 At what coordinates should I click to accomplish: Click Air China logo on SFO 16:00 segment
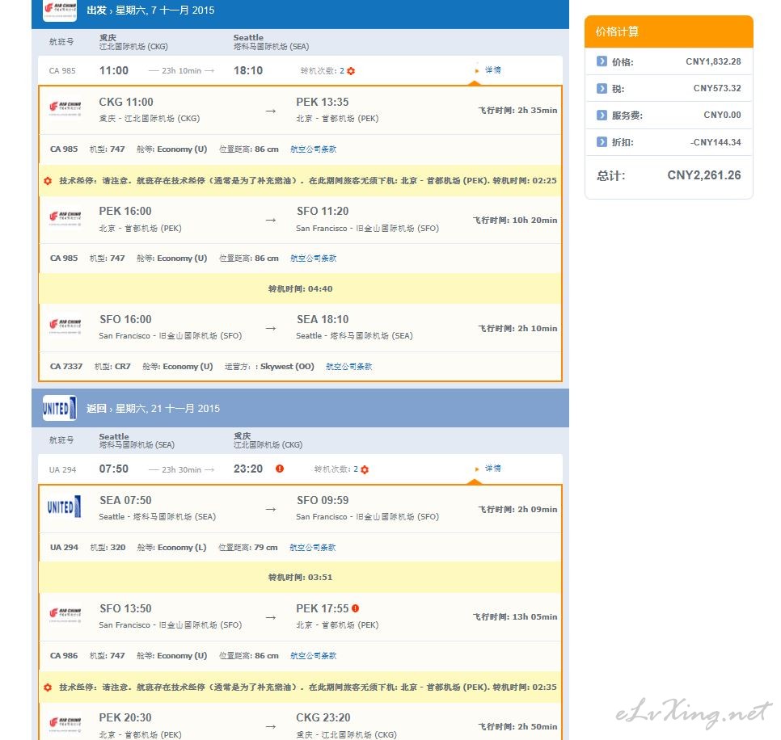pyautogui.click(x=65, y=326)
